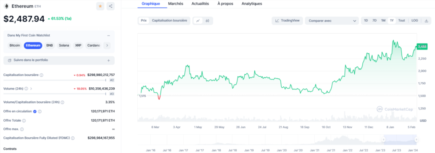The height and width of the screenshot is (153, 435).
Task: Click info icon next to Volume/Capitalisation boursière
Action: (x=62, y=103)
